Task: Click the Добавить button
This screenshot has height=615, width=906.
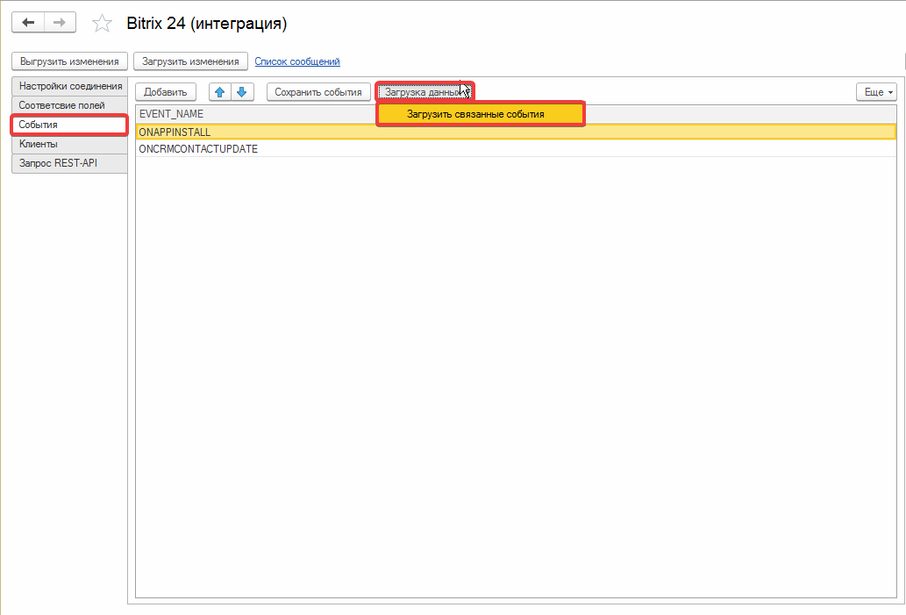Action: [x=166, y=92]
